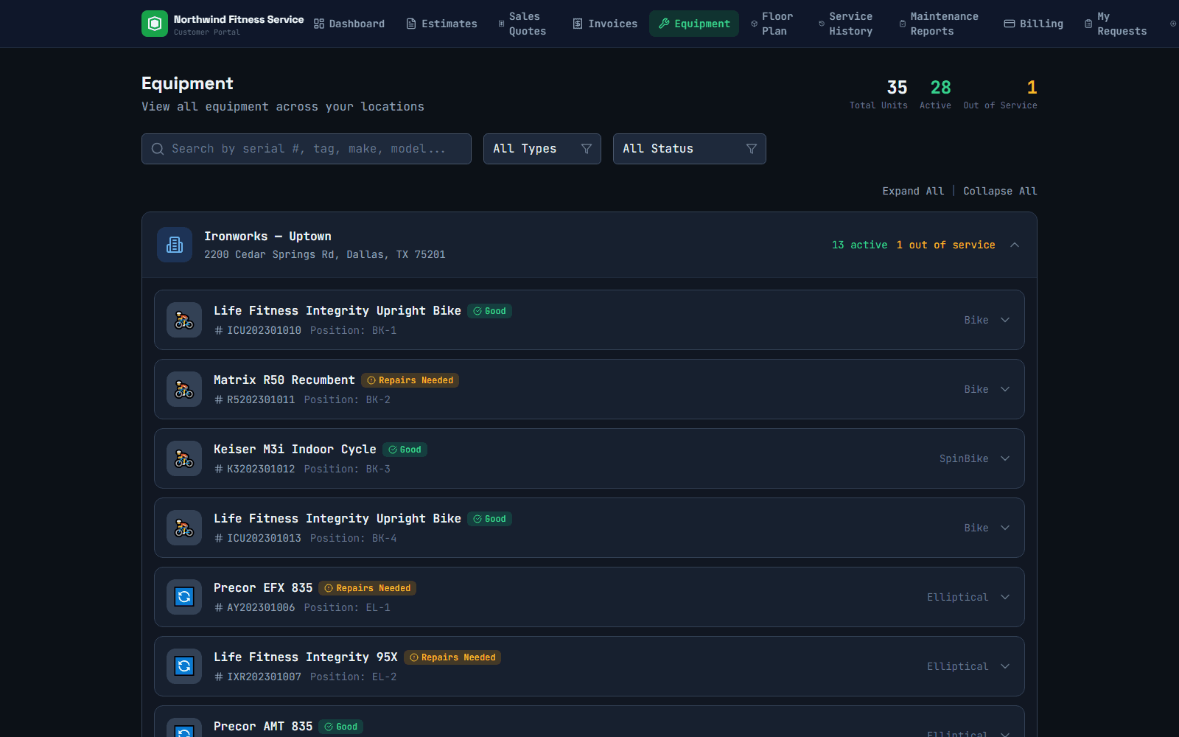Click the elliptical icon for Integrity 95X

coord(184,666)
